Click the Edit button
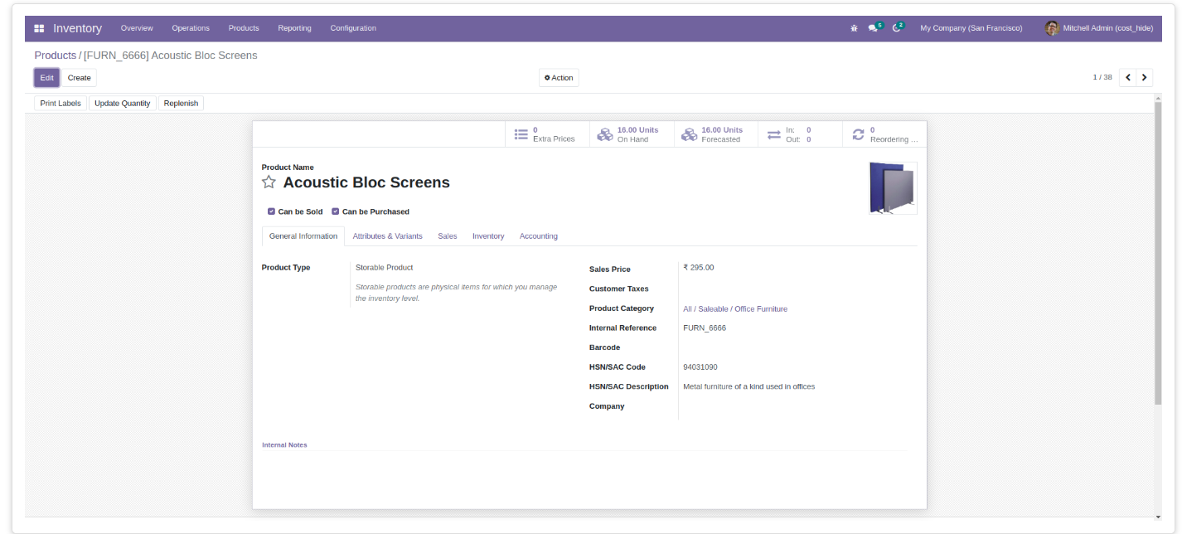 [46, 78]
